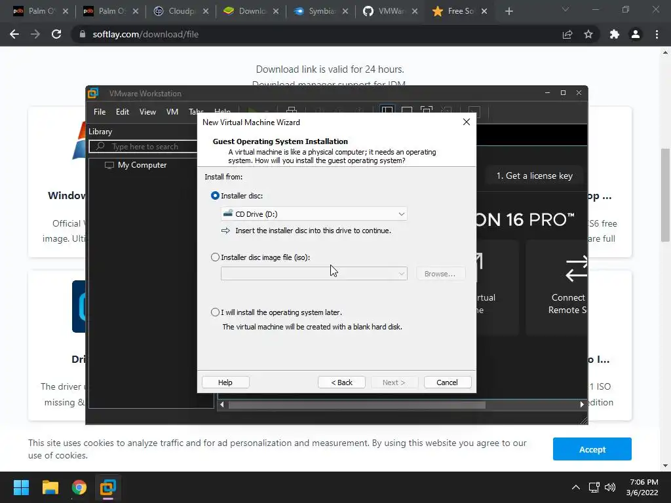This screenshot has height=503, width=671.
Task: Open Chrome's three-dot menu
Action: tap(657, 34)
